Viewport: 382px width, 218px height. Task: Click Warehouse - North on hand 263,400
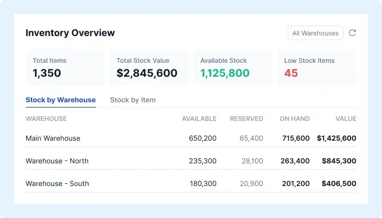click(295, 161)
